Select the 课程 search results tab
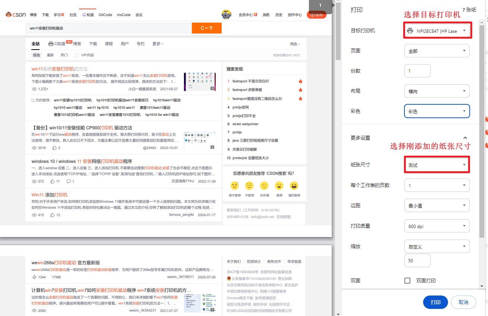Image resolution: width=488 pixels, height=316 pixels. click(109, 44)
